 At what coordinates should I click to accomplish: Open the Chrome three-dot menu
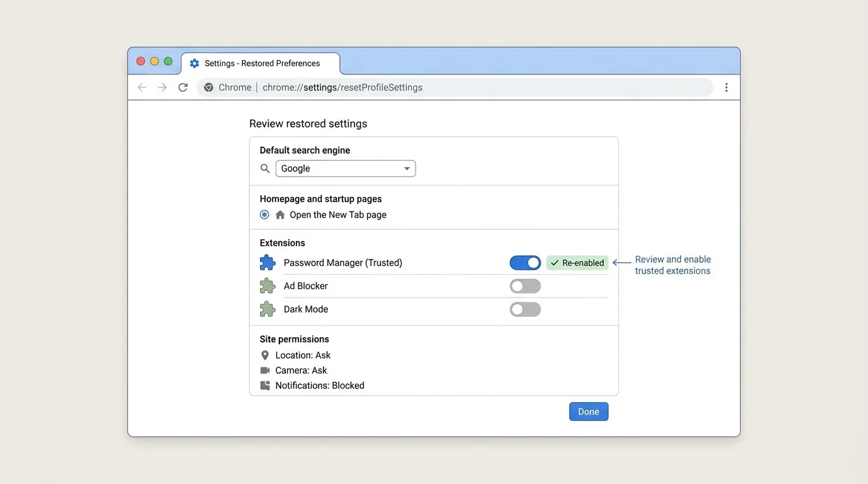pyautogui.click(x=726, y=88)
